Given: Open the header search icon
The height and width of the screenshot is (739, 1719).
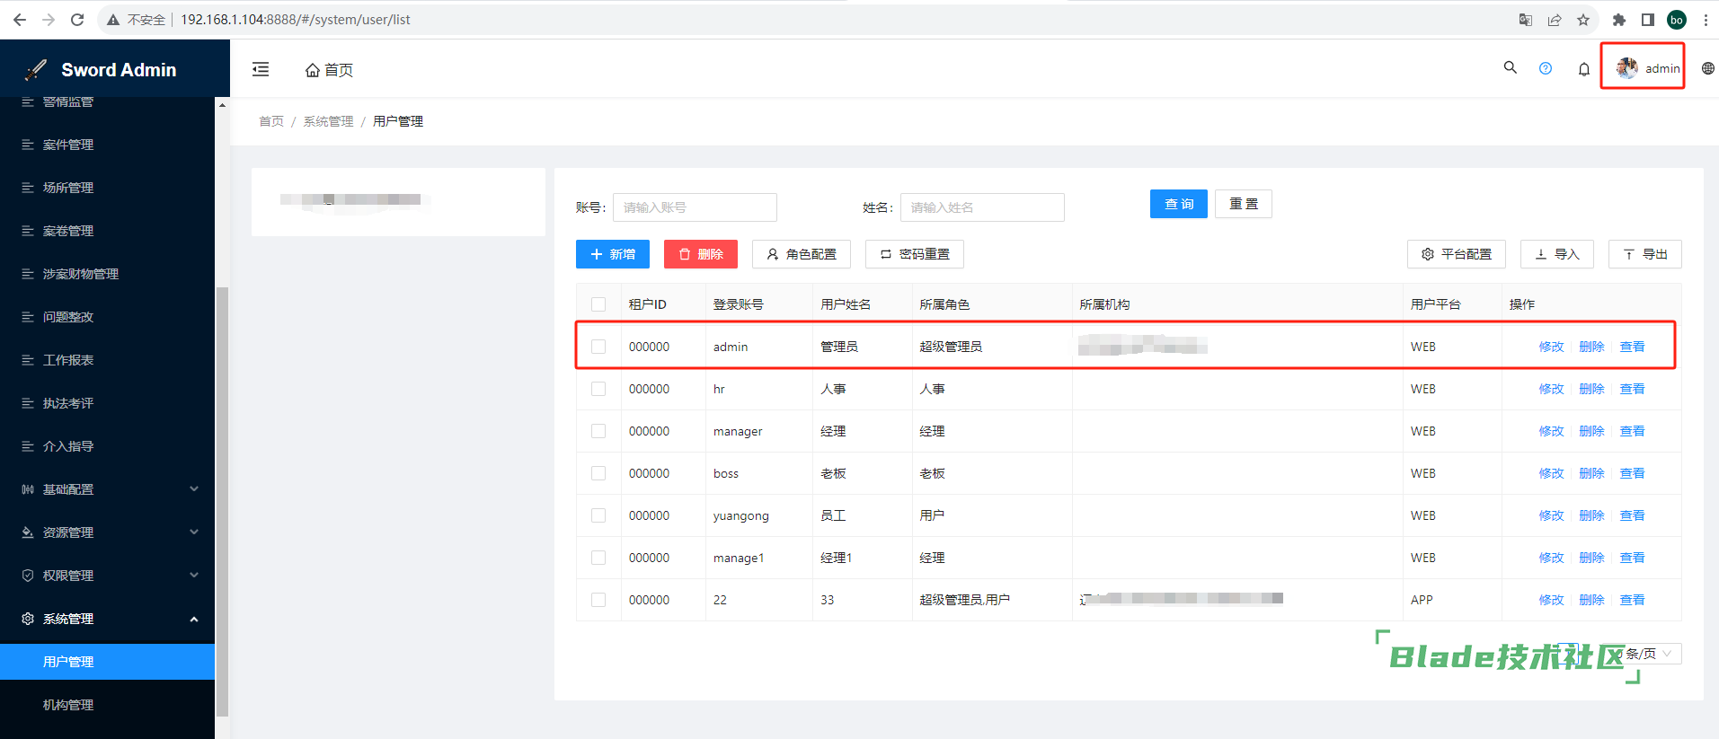Looking at the screenshot, I should pyautogui.click(x=1510, y=67).
